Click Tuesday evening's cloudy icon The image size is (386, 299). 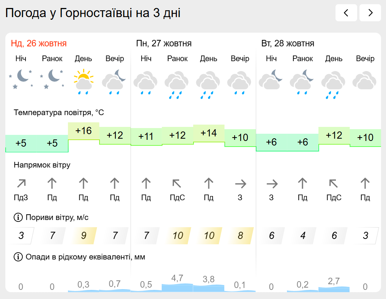[x=365, y=81]
